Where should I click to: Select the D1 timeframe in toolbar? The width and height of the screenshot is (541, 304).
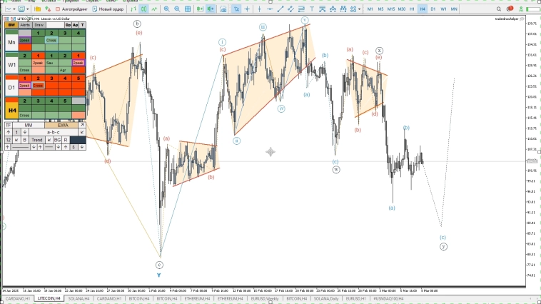pyautogui.click(x=433, y=9)
